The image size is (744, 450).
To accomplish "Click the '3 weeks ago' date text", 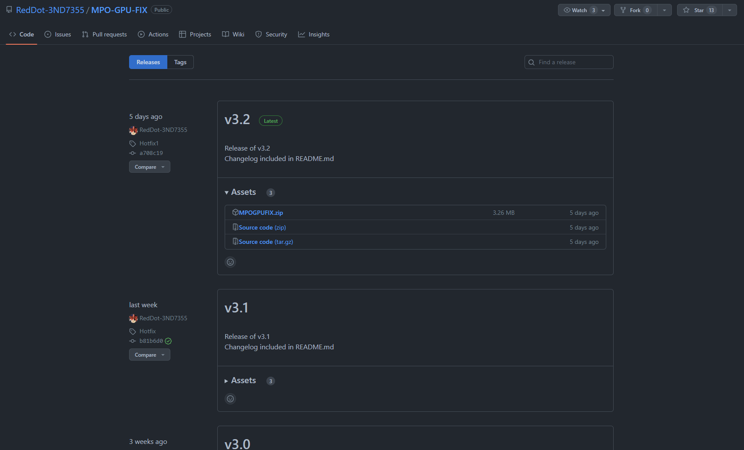I will click(x=148, y=442).
